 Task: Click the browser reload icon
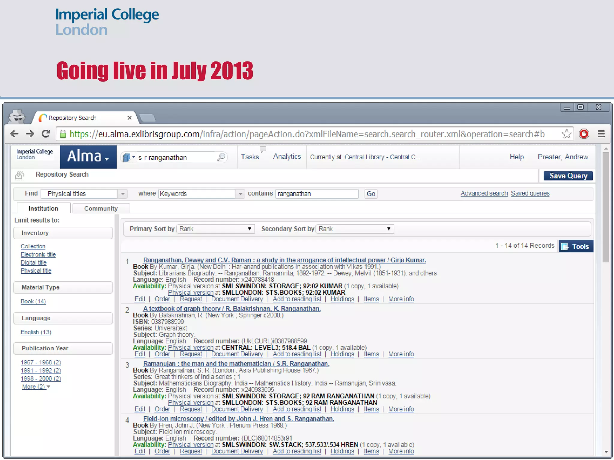click(46, 134)
